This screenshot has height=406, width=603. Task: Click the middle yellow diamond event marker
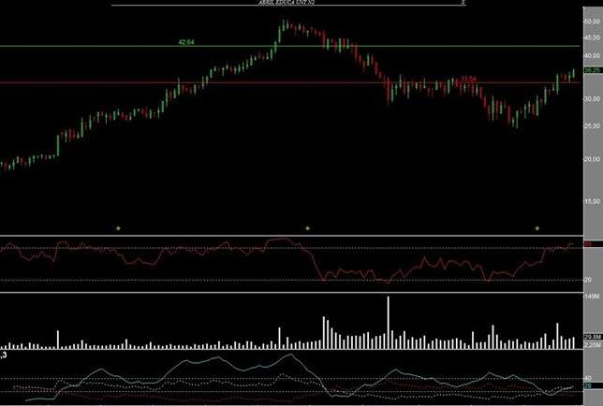click(x=307, y=227)
